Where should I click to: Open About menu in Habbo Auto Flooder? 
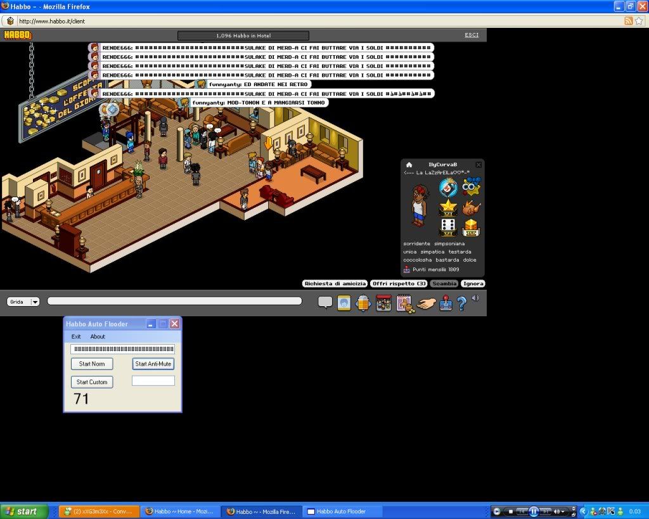[x=98, y=336]
